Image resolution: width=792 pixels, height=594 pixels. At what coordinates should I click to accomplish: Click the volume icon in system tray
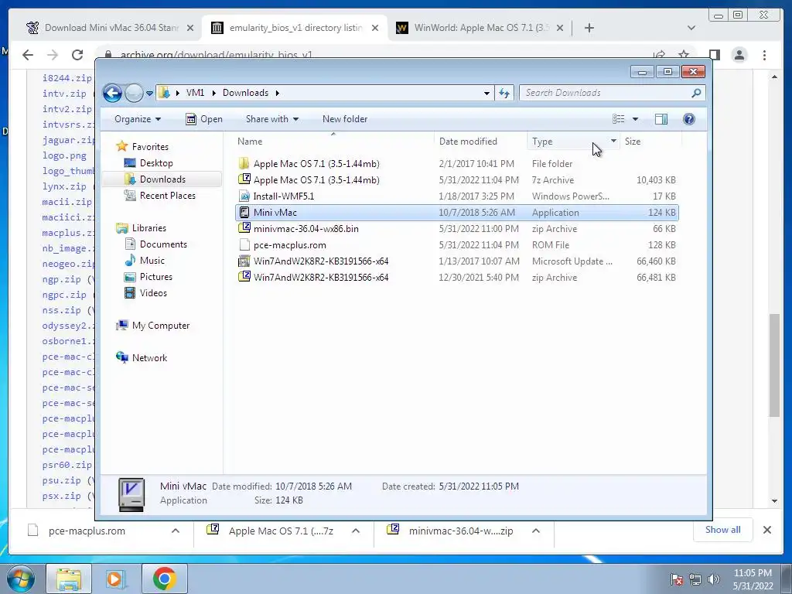[x=714, y=579]
